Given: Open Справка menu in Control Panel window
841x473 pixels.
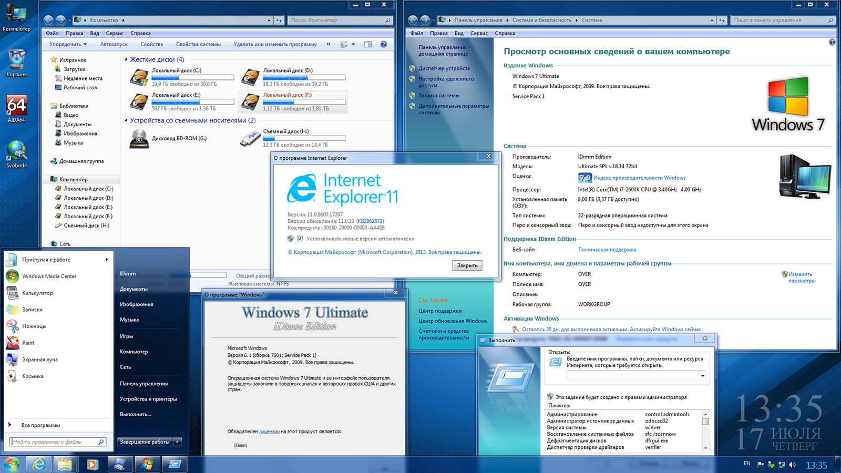Looking at the screenshot, I should pos(505,33).
